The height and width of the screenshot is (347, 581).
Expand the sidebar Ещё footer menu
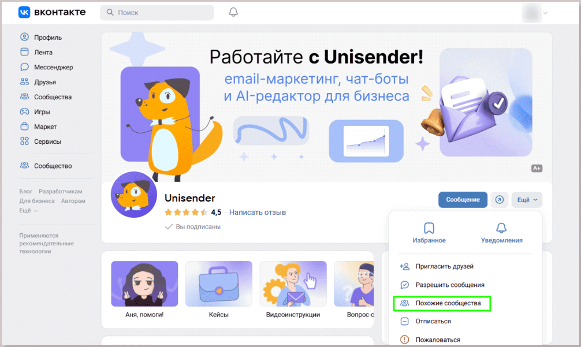(28, 210)
